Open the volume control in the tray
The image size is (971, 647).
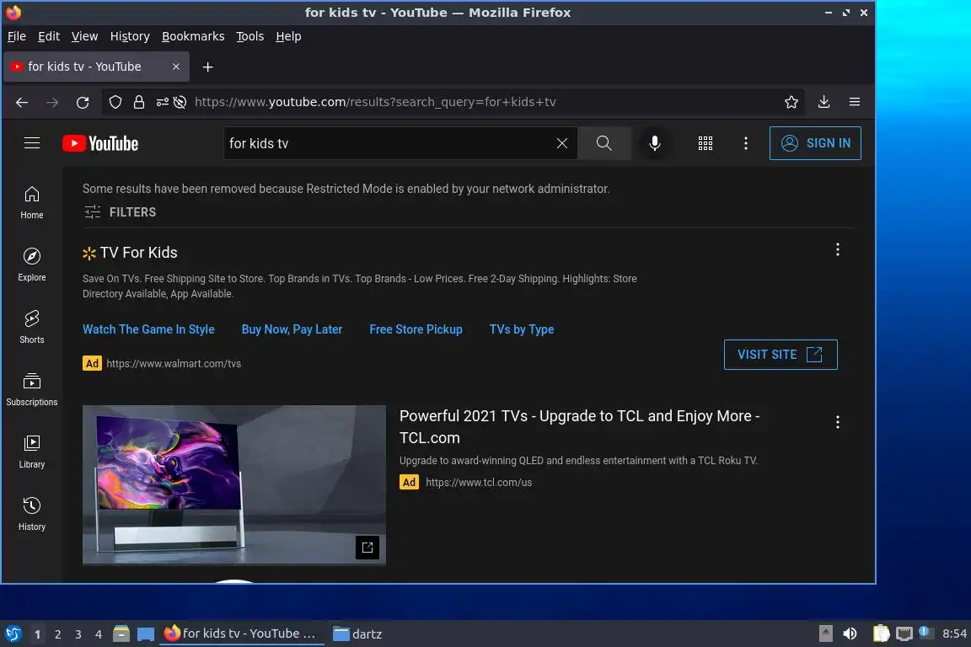click(x=850, y=634)
